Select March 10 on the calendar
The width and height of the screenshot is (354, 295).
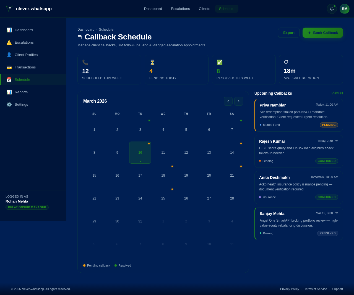140,152
